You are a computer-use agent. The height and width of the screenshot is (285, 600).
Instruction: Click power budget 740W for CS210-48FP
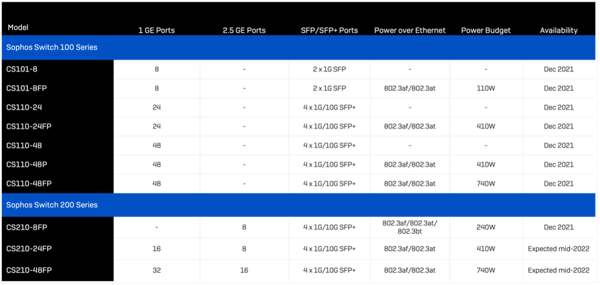[486, 270]
